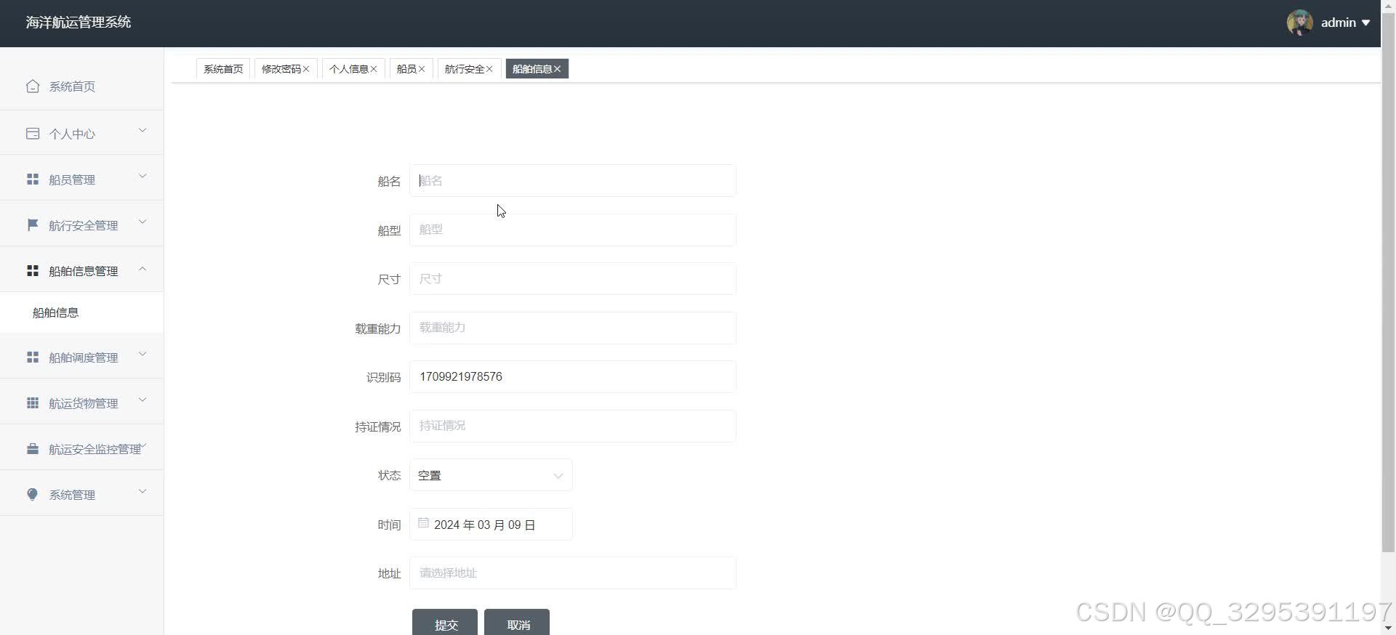Click the card icon beside 个人中心
The width and height of the screenshot is (1396, 635).
33,134
